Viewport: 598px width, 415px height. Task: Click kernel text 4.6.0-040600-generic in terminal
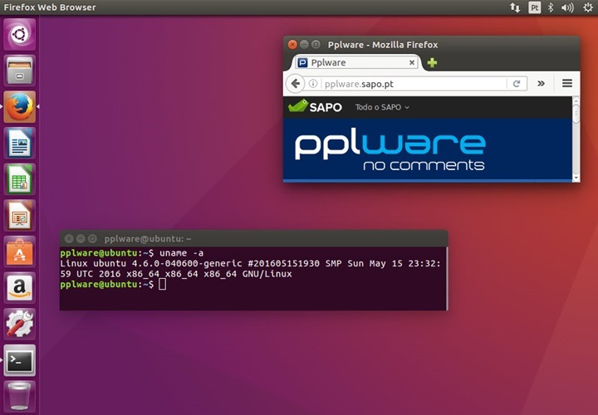click(187, 263)
